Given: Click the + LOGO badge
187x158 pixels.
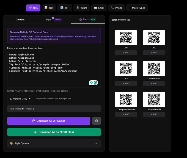Looking at the screenshot, I should pos(58,20).
